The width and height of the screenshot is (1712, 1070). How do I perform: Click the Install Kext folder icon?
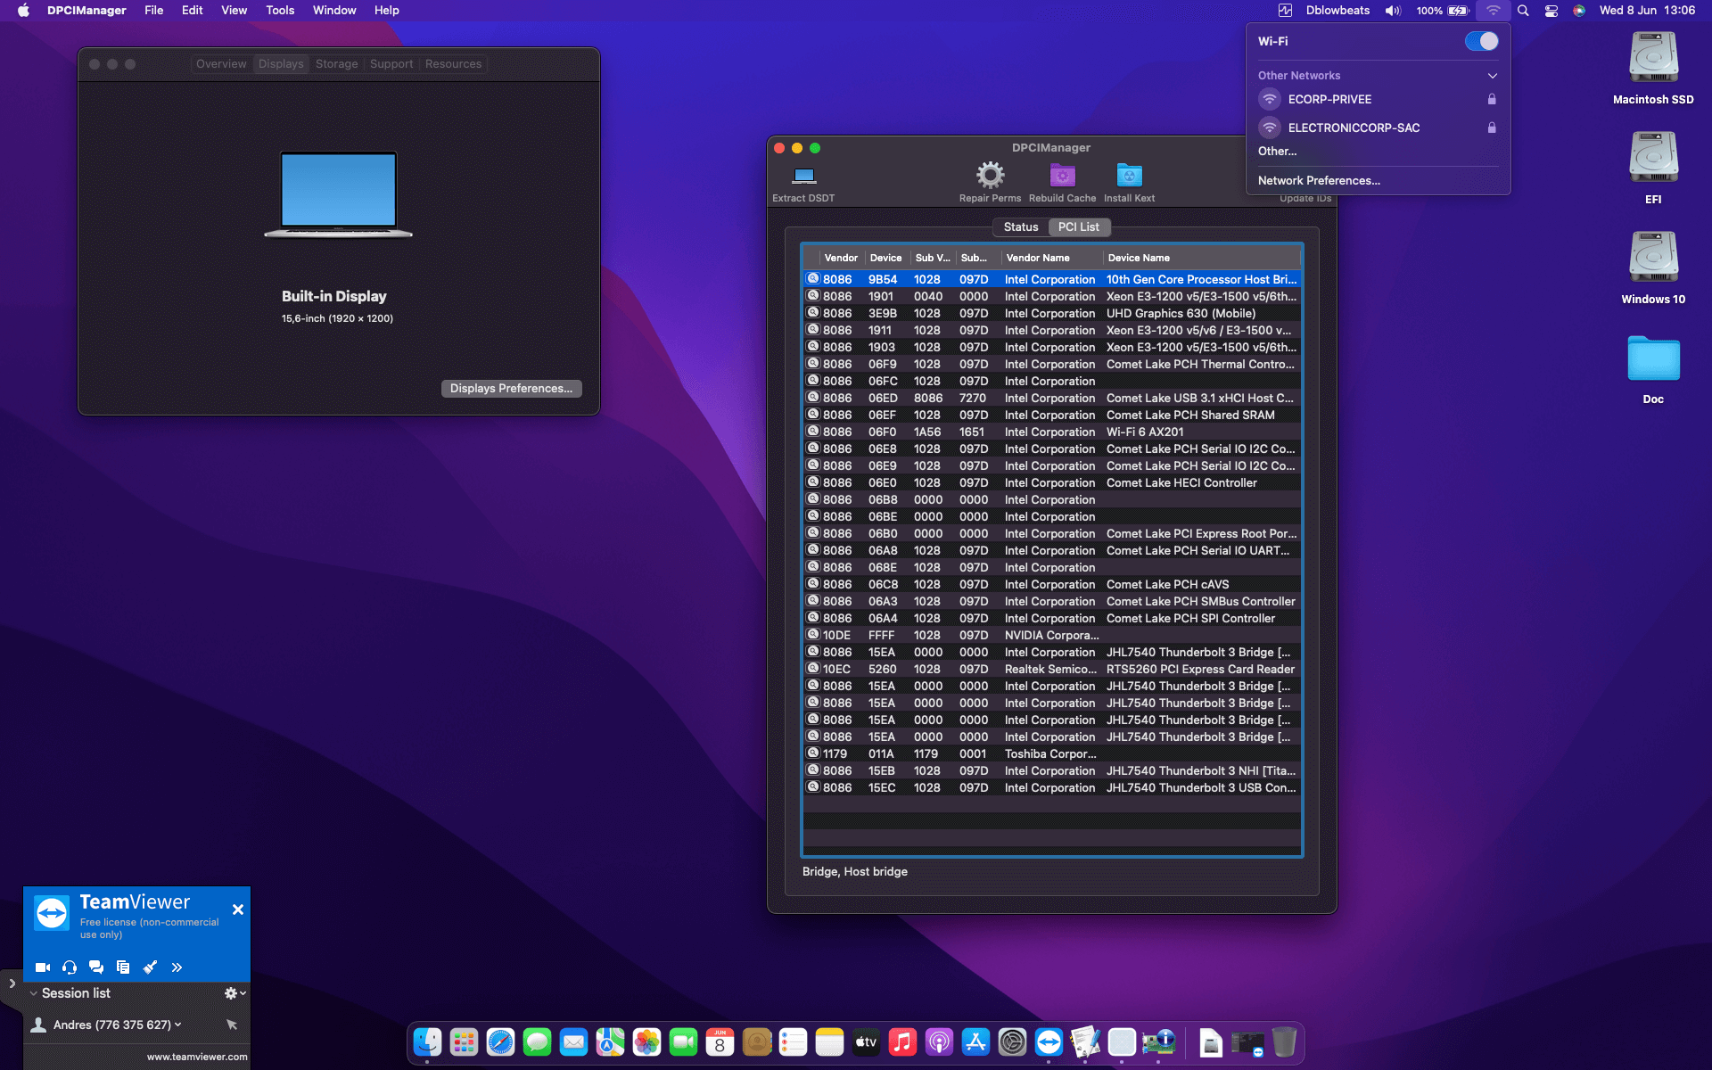click(1129, 176)
